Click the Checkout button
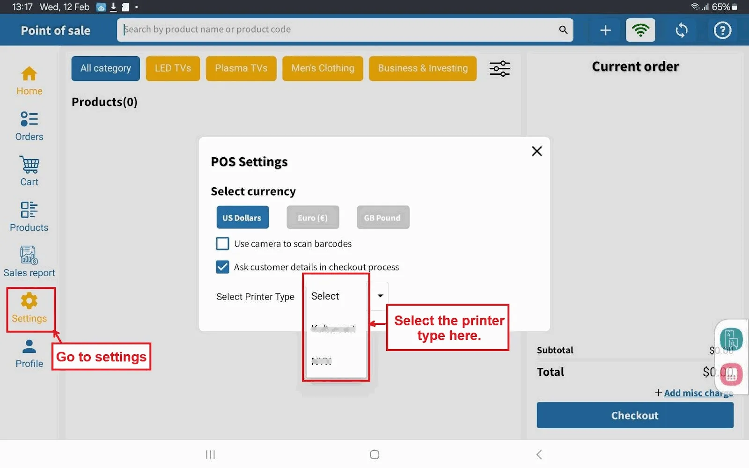Image resolution: width=749 pixels, height=468 pixels. [635, 415]
